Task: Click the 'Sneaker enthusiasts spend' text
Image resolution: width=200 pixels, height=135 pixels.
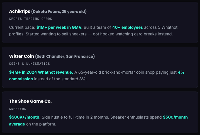Action: [x=136, y=117]
